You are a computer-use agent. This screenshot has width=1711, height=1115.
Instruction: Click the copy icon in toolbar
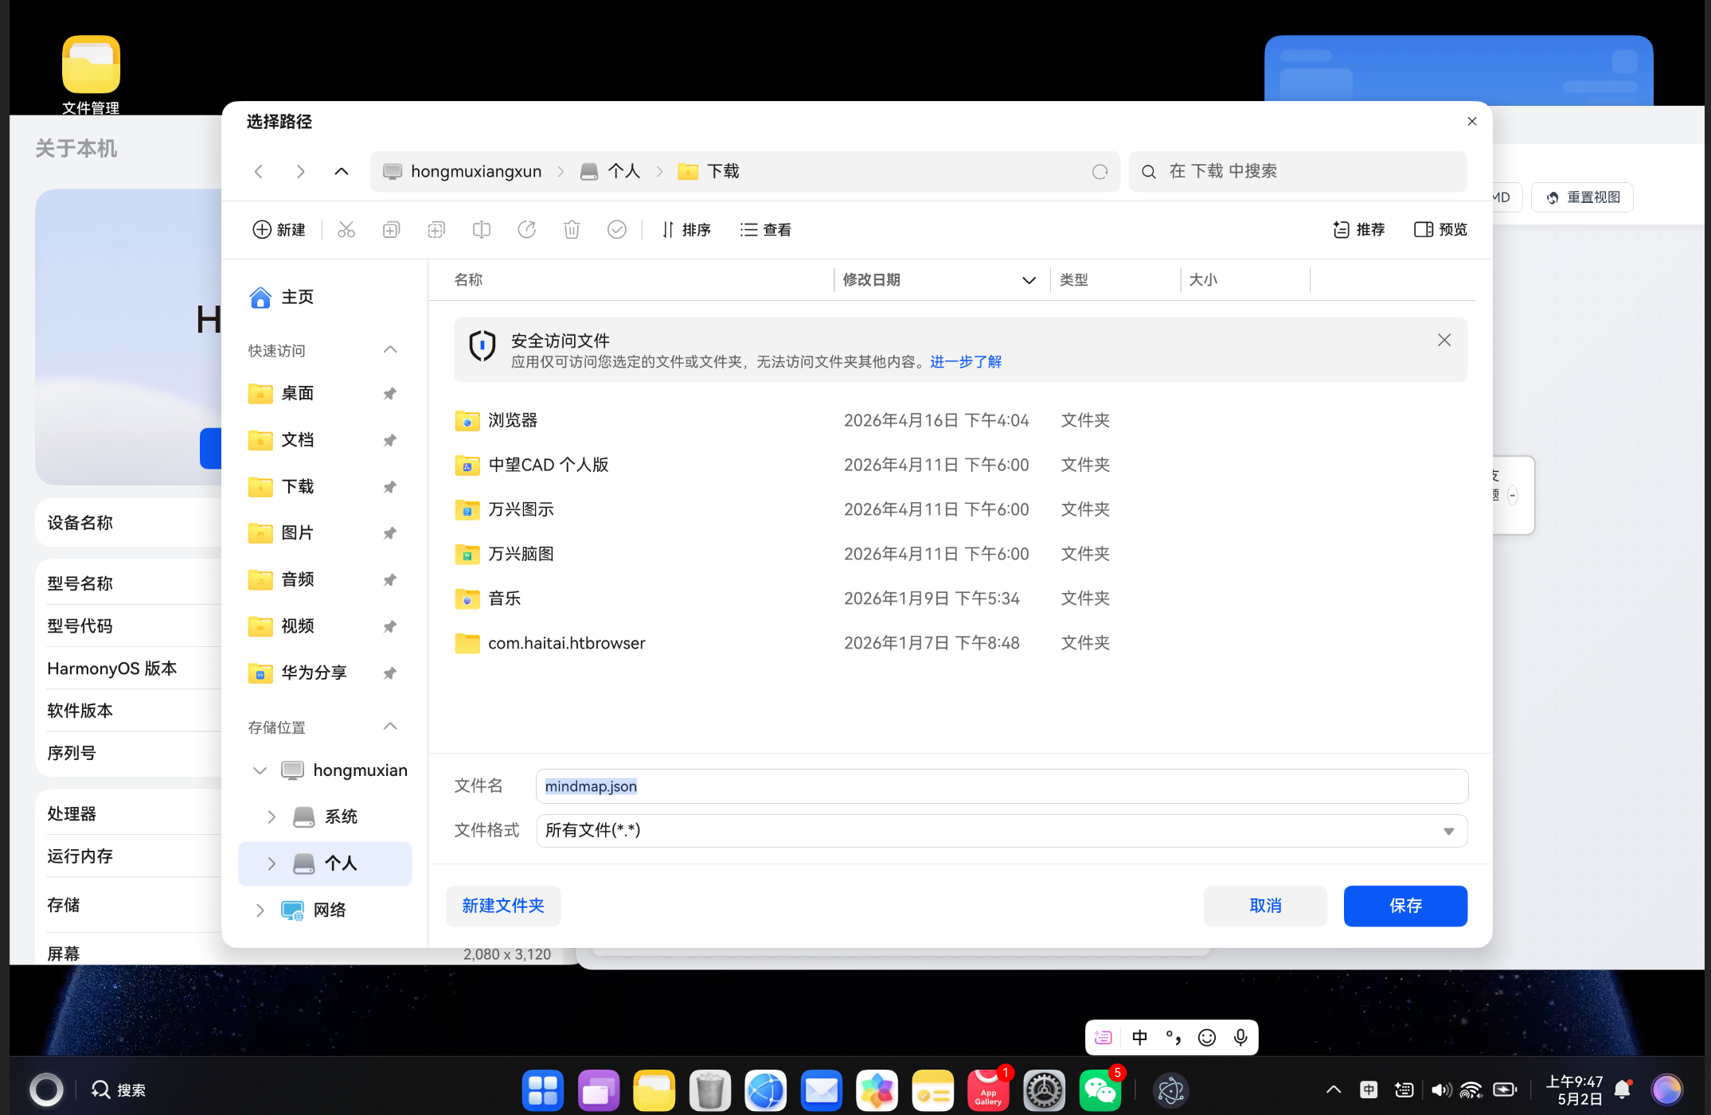coord(391,230)
